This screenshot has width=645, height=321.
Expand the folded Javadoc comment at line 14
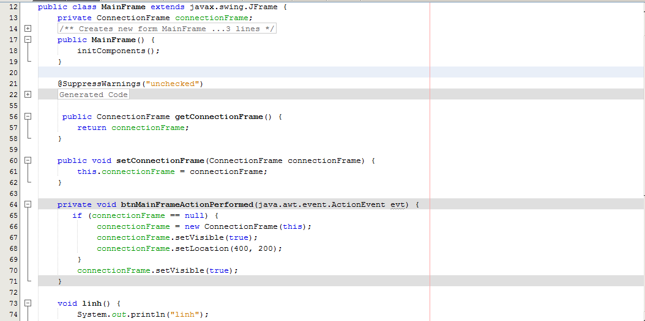[x=28, y=29]
